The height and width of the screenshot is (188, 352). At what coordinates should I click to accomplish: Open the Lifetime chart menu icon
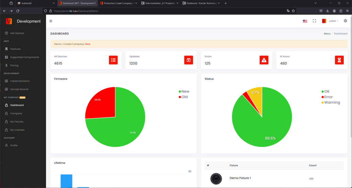[190, 171]
